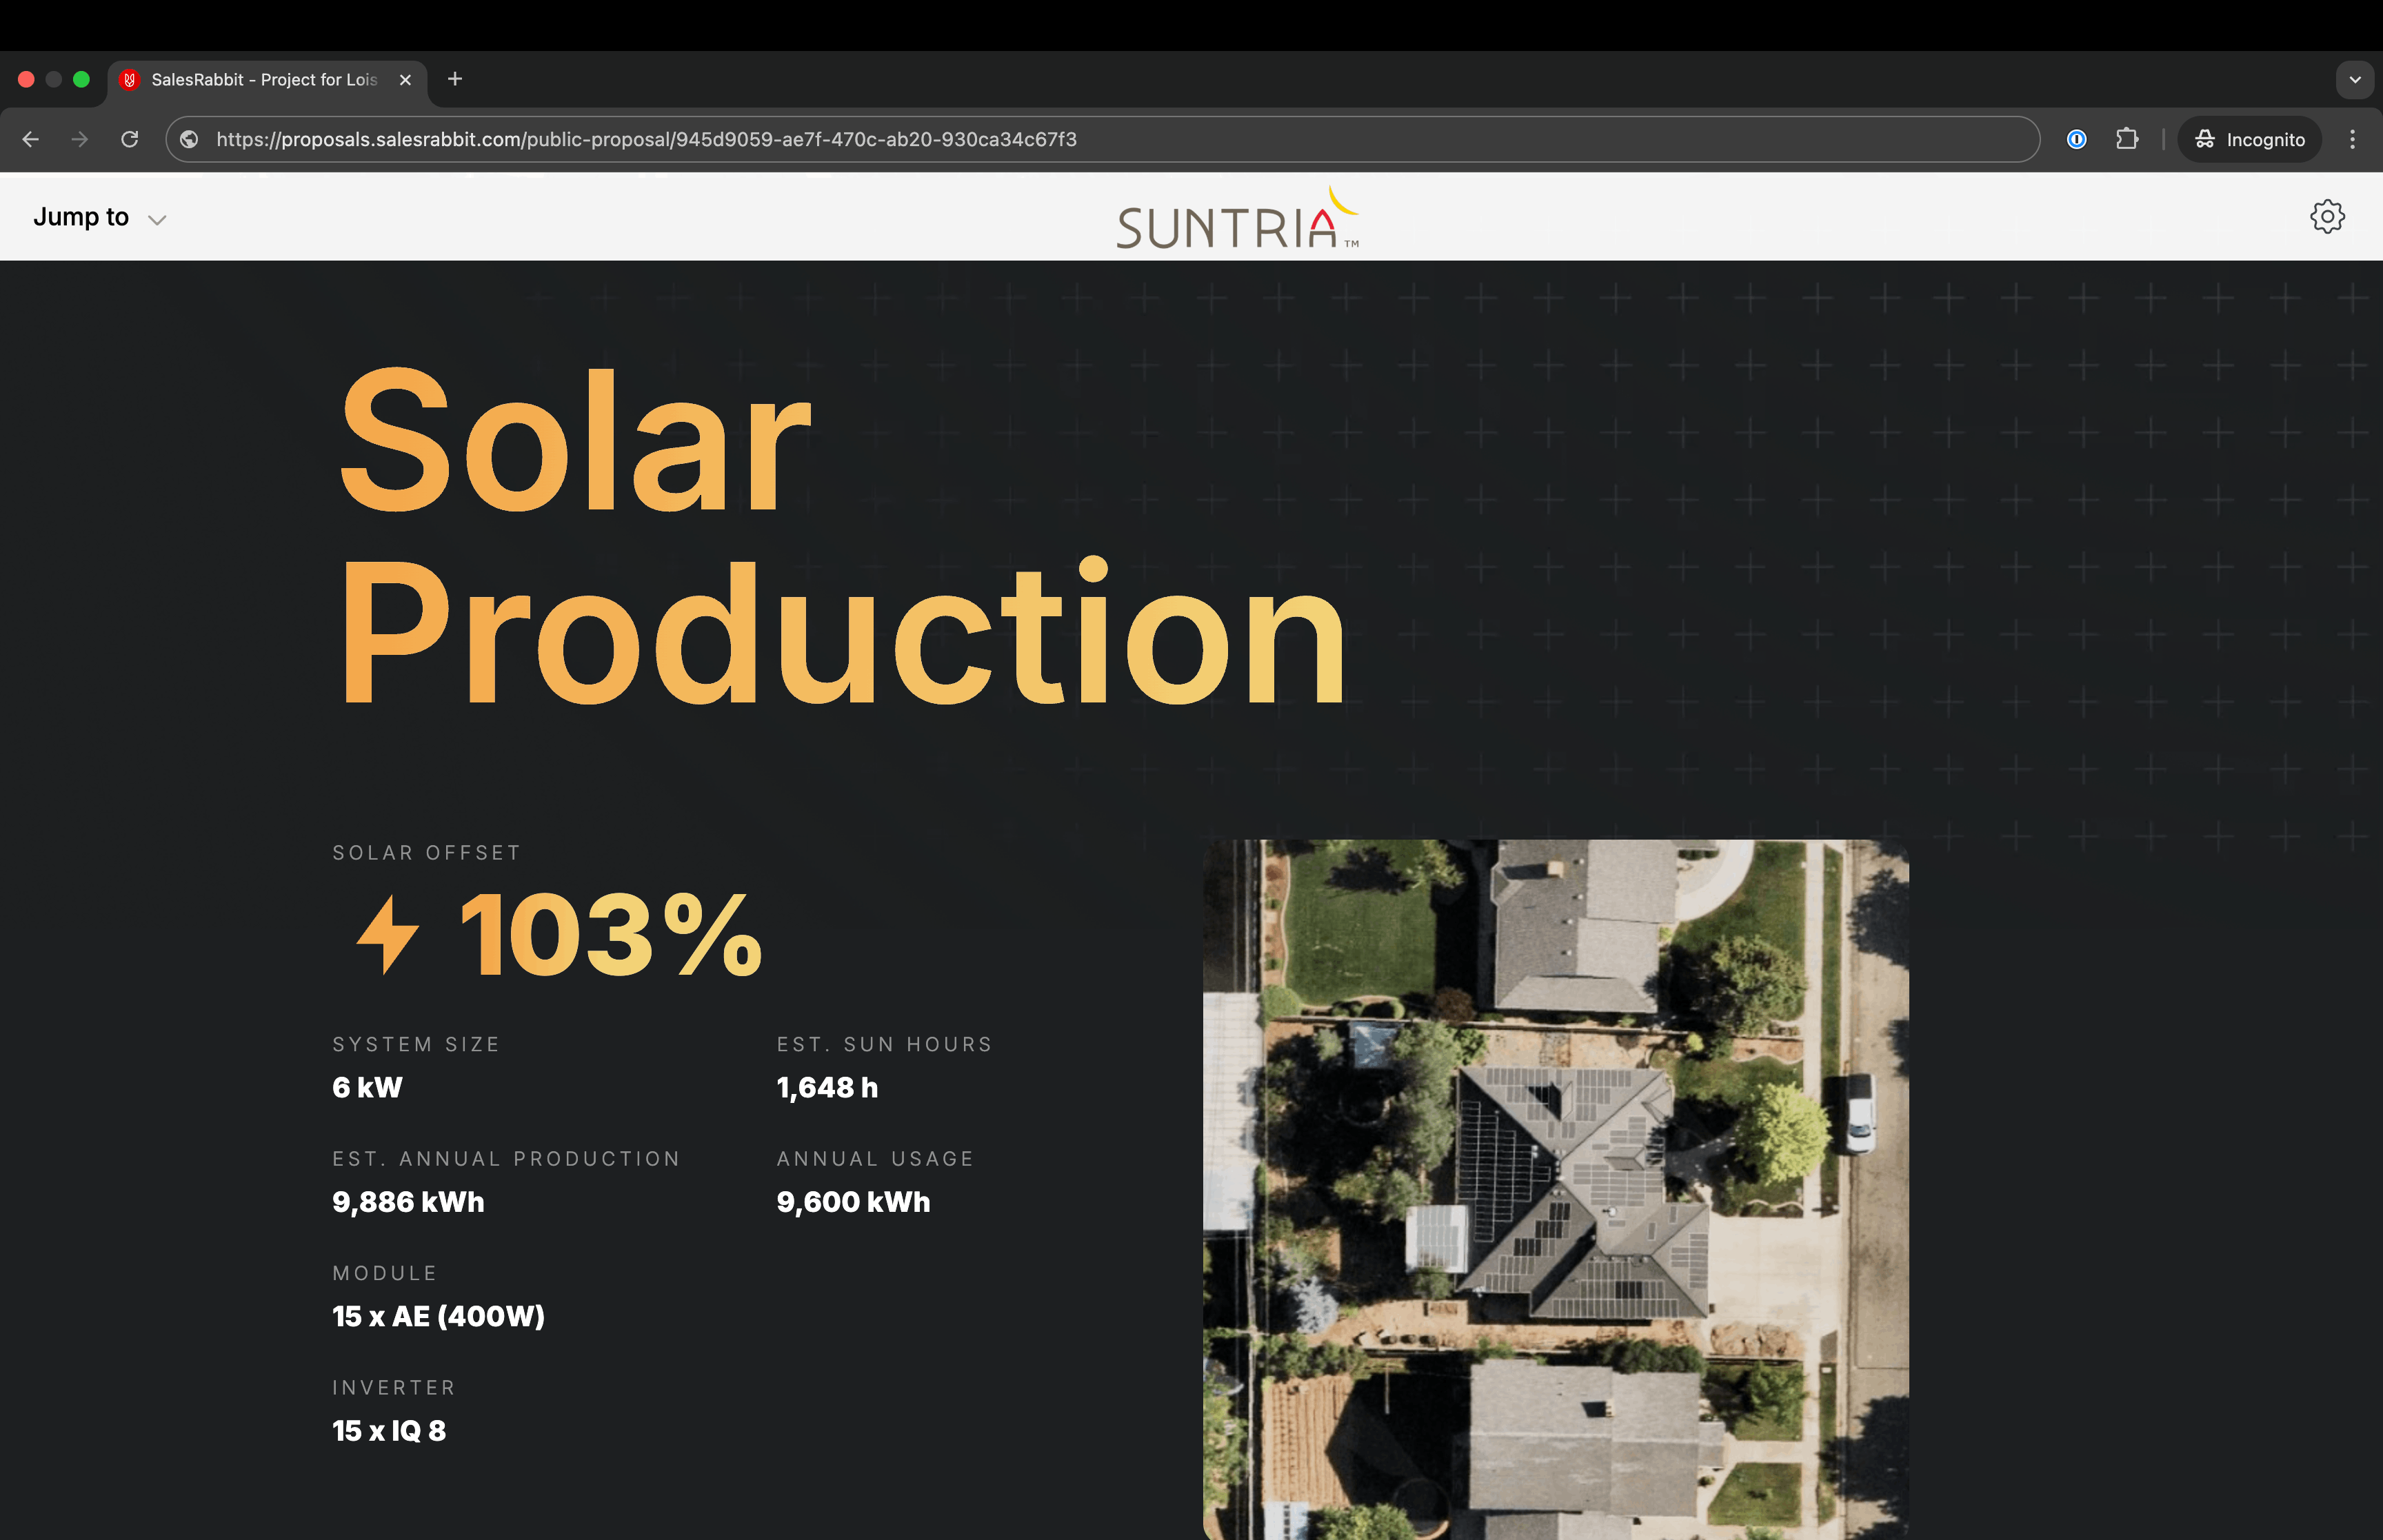
Task: Close the SalesRabbit tab
Action: 405,79
